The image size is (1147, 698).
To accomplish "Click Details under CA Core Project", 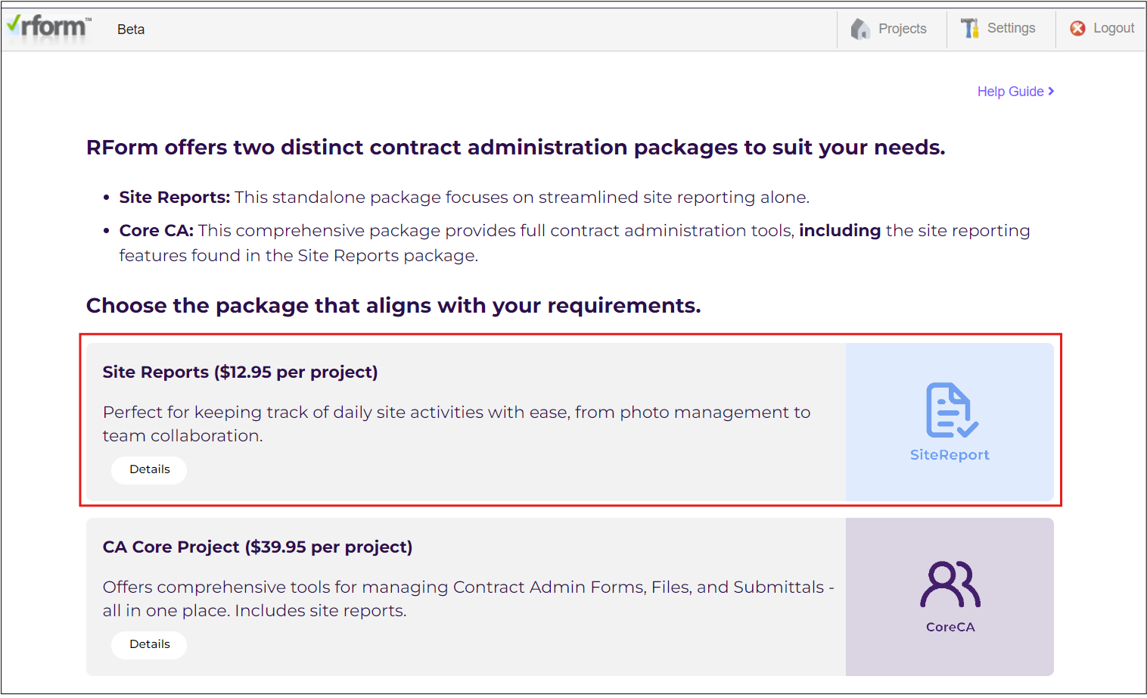I will coord(149,644).
